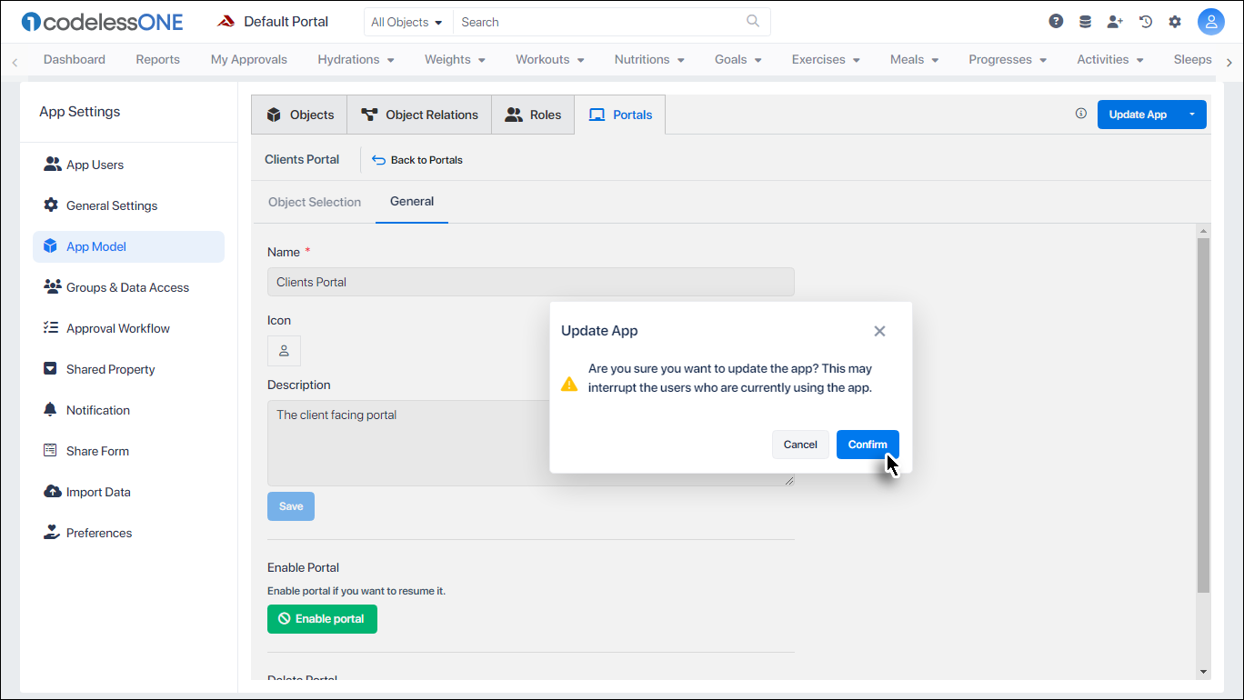Confirm the app update in the dialog
Screen dimensions: 1244x700
pos(867,444)
